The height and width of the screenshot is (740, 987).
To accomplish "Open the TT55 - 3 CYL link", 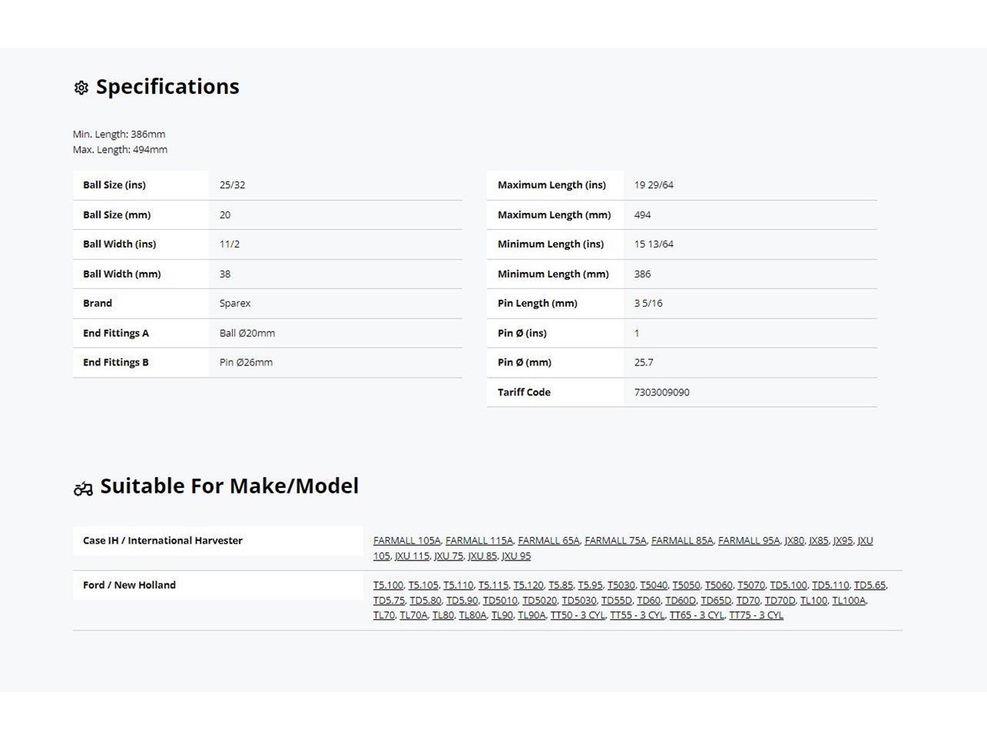I will click(x=637, y=615).
